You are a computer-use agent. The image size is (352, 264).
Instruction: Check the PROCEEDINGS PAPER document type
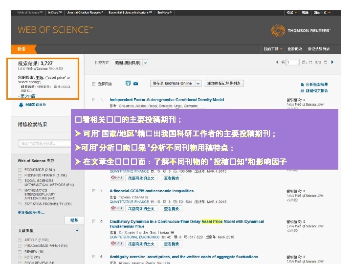pos(20,246)
